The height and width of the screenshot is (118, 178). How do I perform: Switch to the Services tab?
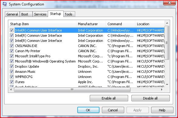[x=40, y=14]
